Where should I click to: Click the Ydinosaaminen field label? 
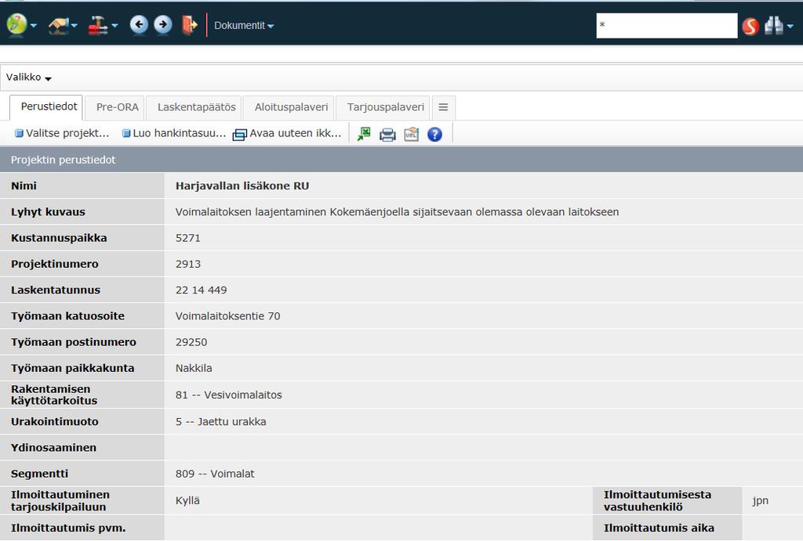[53, 447]
